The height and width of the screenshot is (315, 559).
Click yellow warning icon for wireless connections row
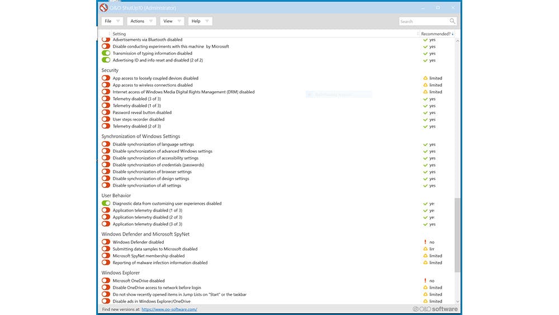[425, 85]
